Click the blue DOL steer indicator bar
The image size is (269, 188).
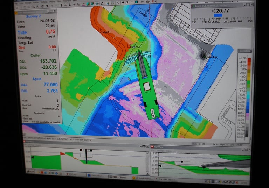coord(218,15)
